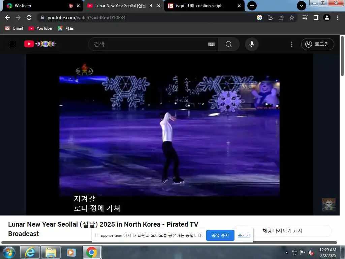Open Windows Explorer from the taskbar
This screenshot has height=259, width=345.
[x=51, y=252]
